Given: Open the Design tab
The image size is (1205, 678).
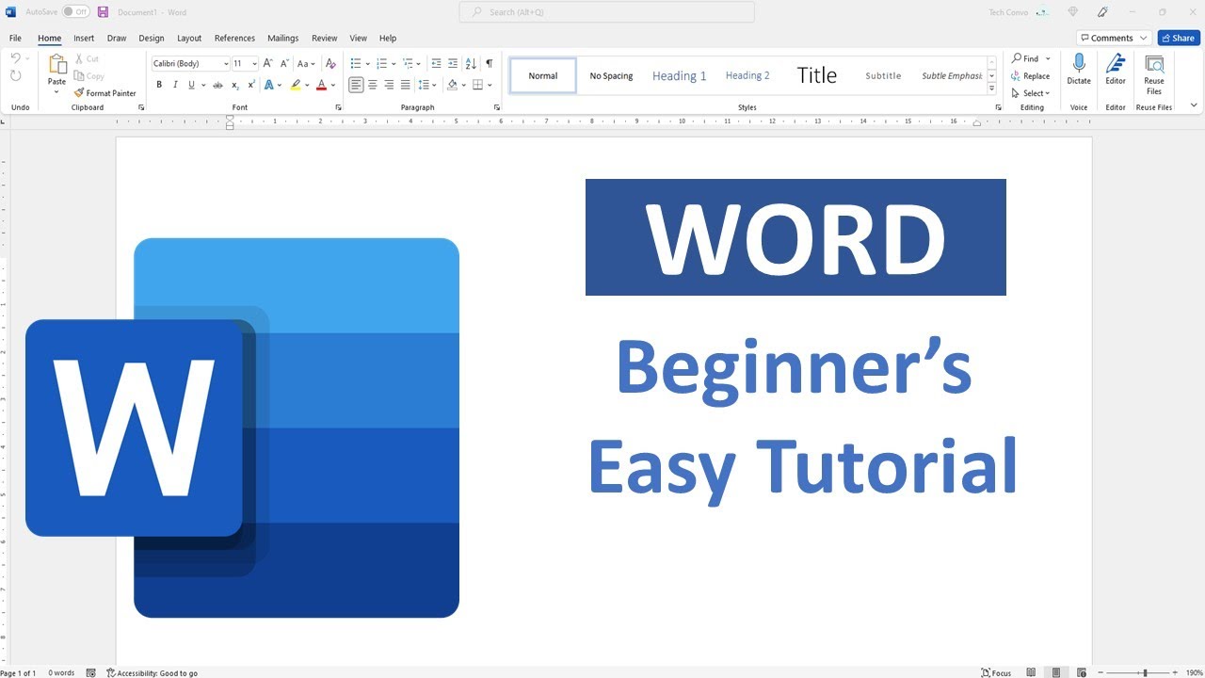Looking at the screenshot, I should coord(152,39).
